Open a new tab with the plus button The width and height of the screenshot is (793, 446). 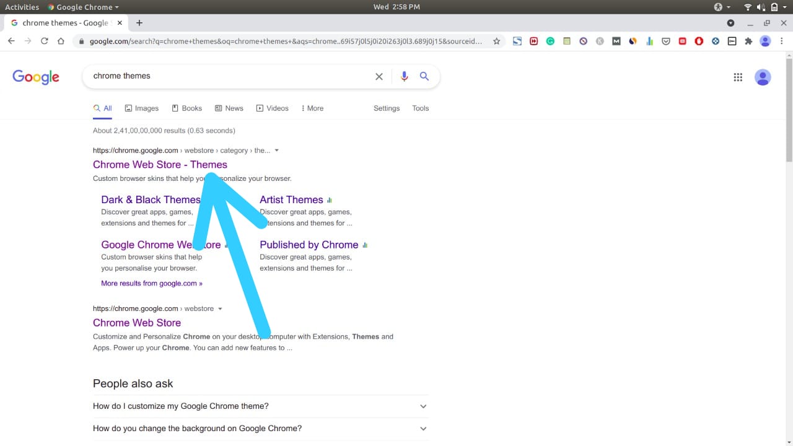click(139, 23)
